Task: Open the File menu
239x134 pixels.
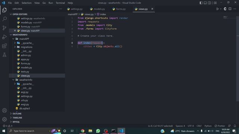Action: tap(10, 3)
